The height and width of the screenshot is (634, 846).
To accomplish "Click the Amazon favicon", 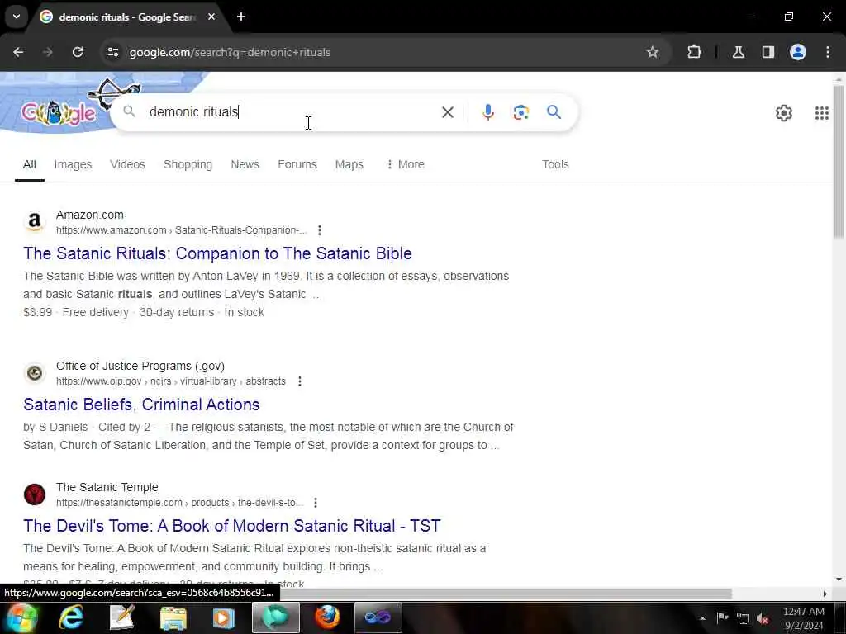I will (35, 221).
